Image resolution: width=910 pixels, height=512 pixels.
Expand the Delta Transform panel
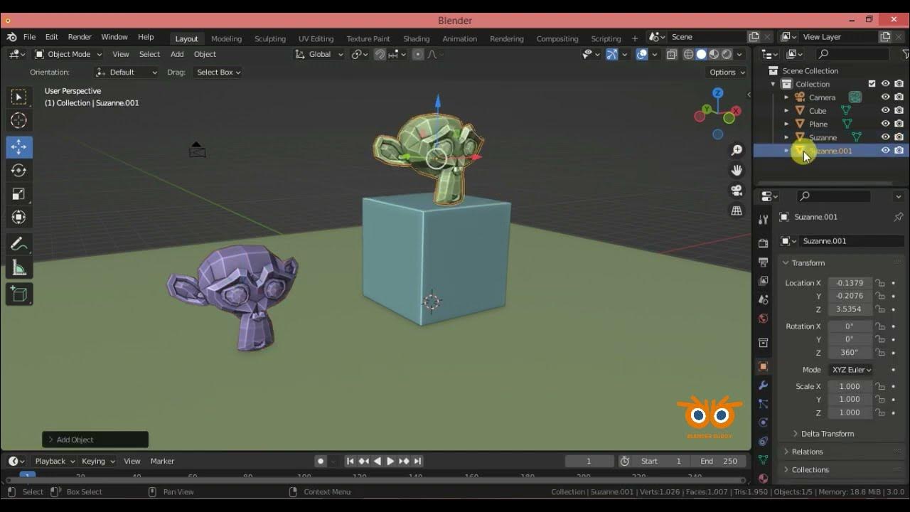828,434
